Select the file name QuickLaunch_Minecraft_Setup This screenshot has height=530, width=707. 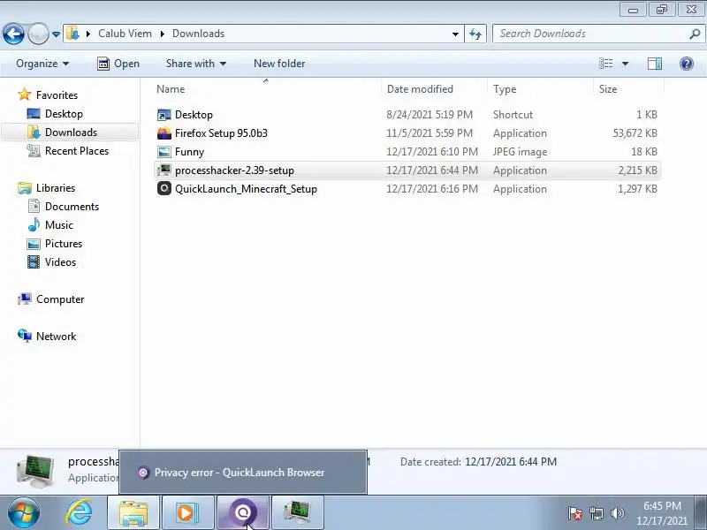tap(246, 188)
